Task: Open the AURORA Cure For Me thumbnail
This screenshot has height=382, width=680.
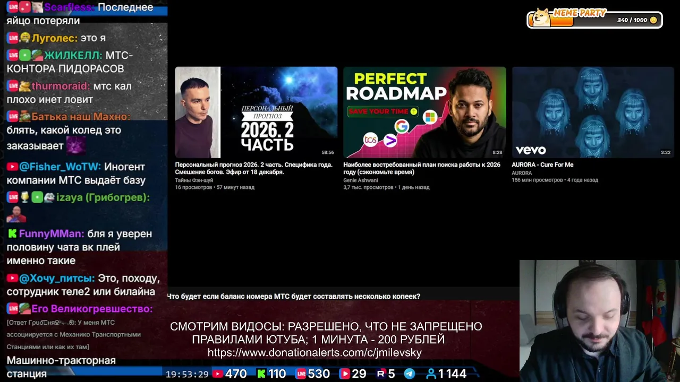Action: [593, 112]
